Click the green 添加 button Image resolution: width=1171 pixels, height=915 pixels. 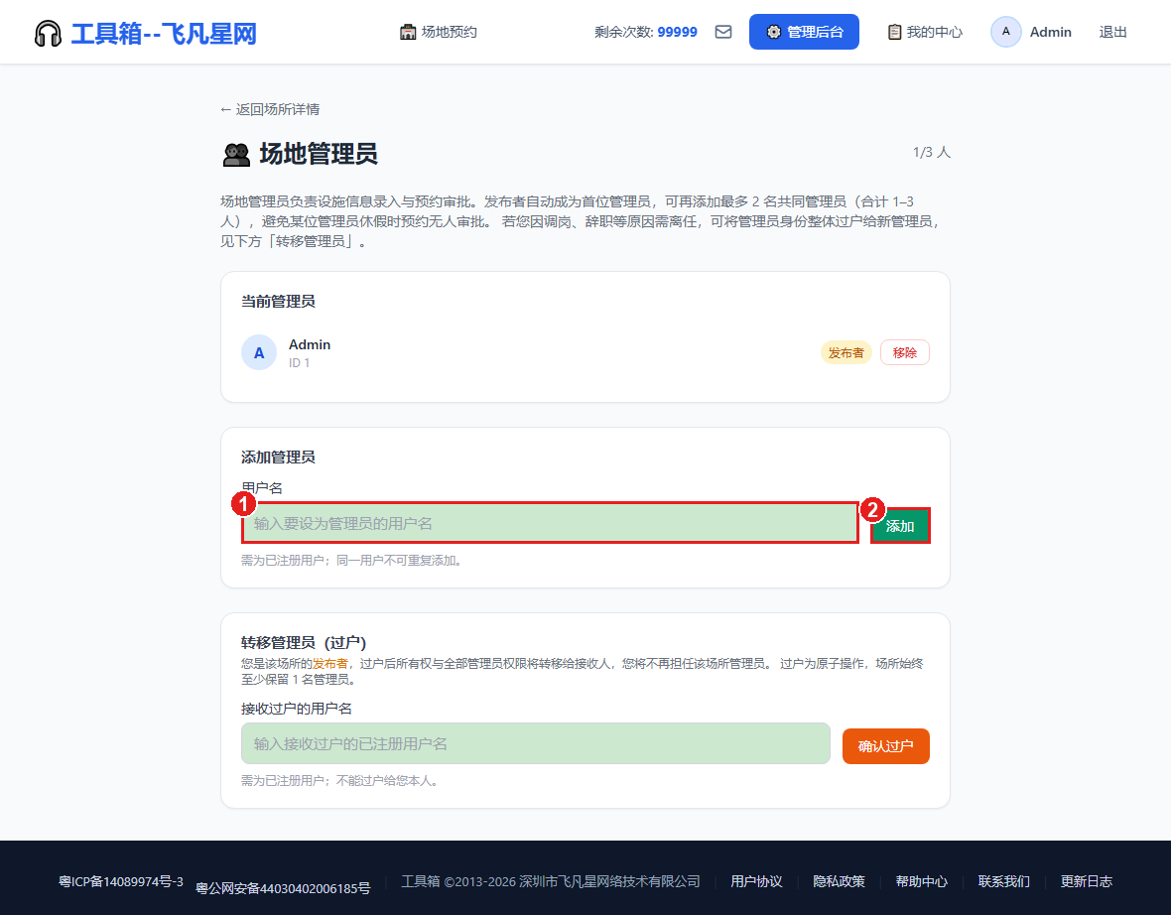coord(900,526)
